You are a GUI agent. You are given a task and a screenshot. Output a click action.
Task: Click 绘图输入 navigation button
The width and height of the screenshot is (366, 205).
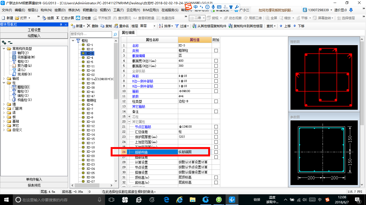tap(34, 36)
